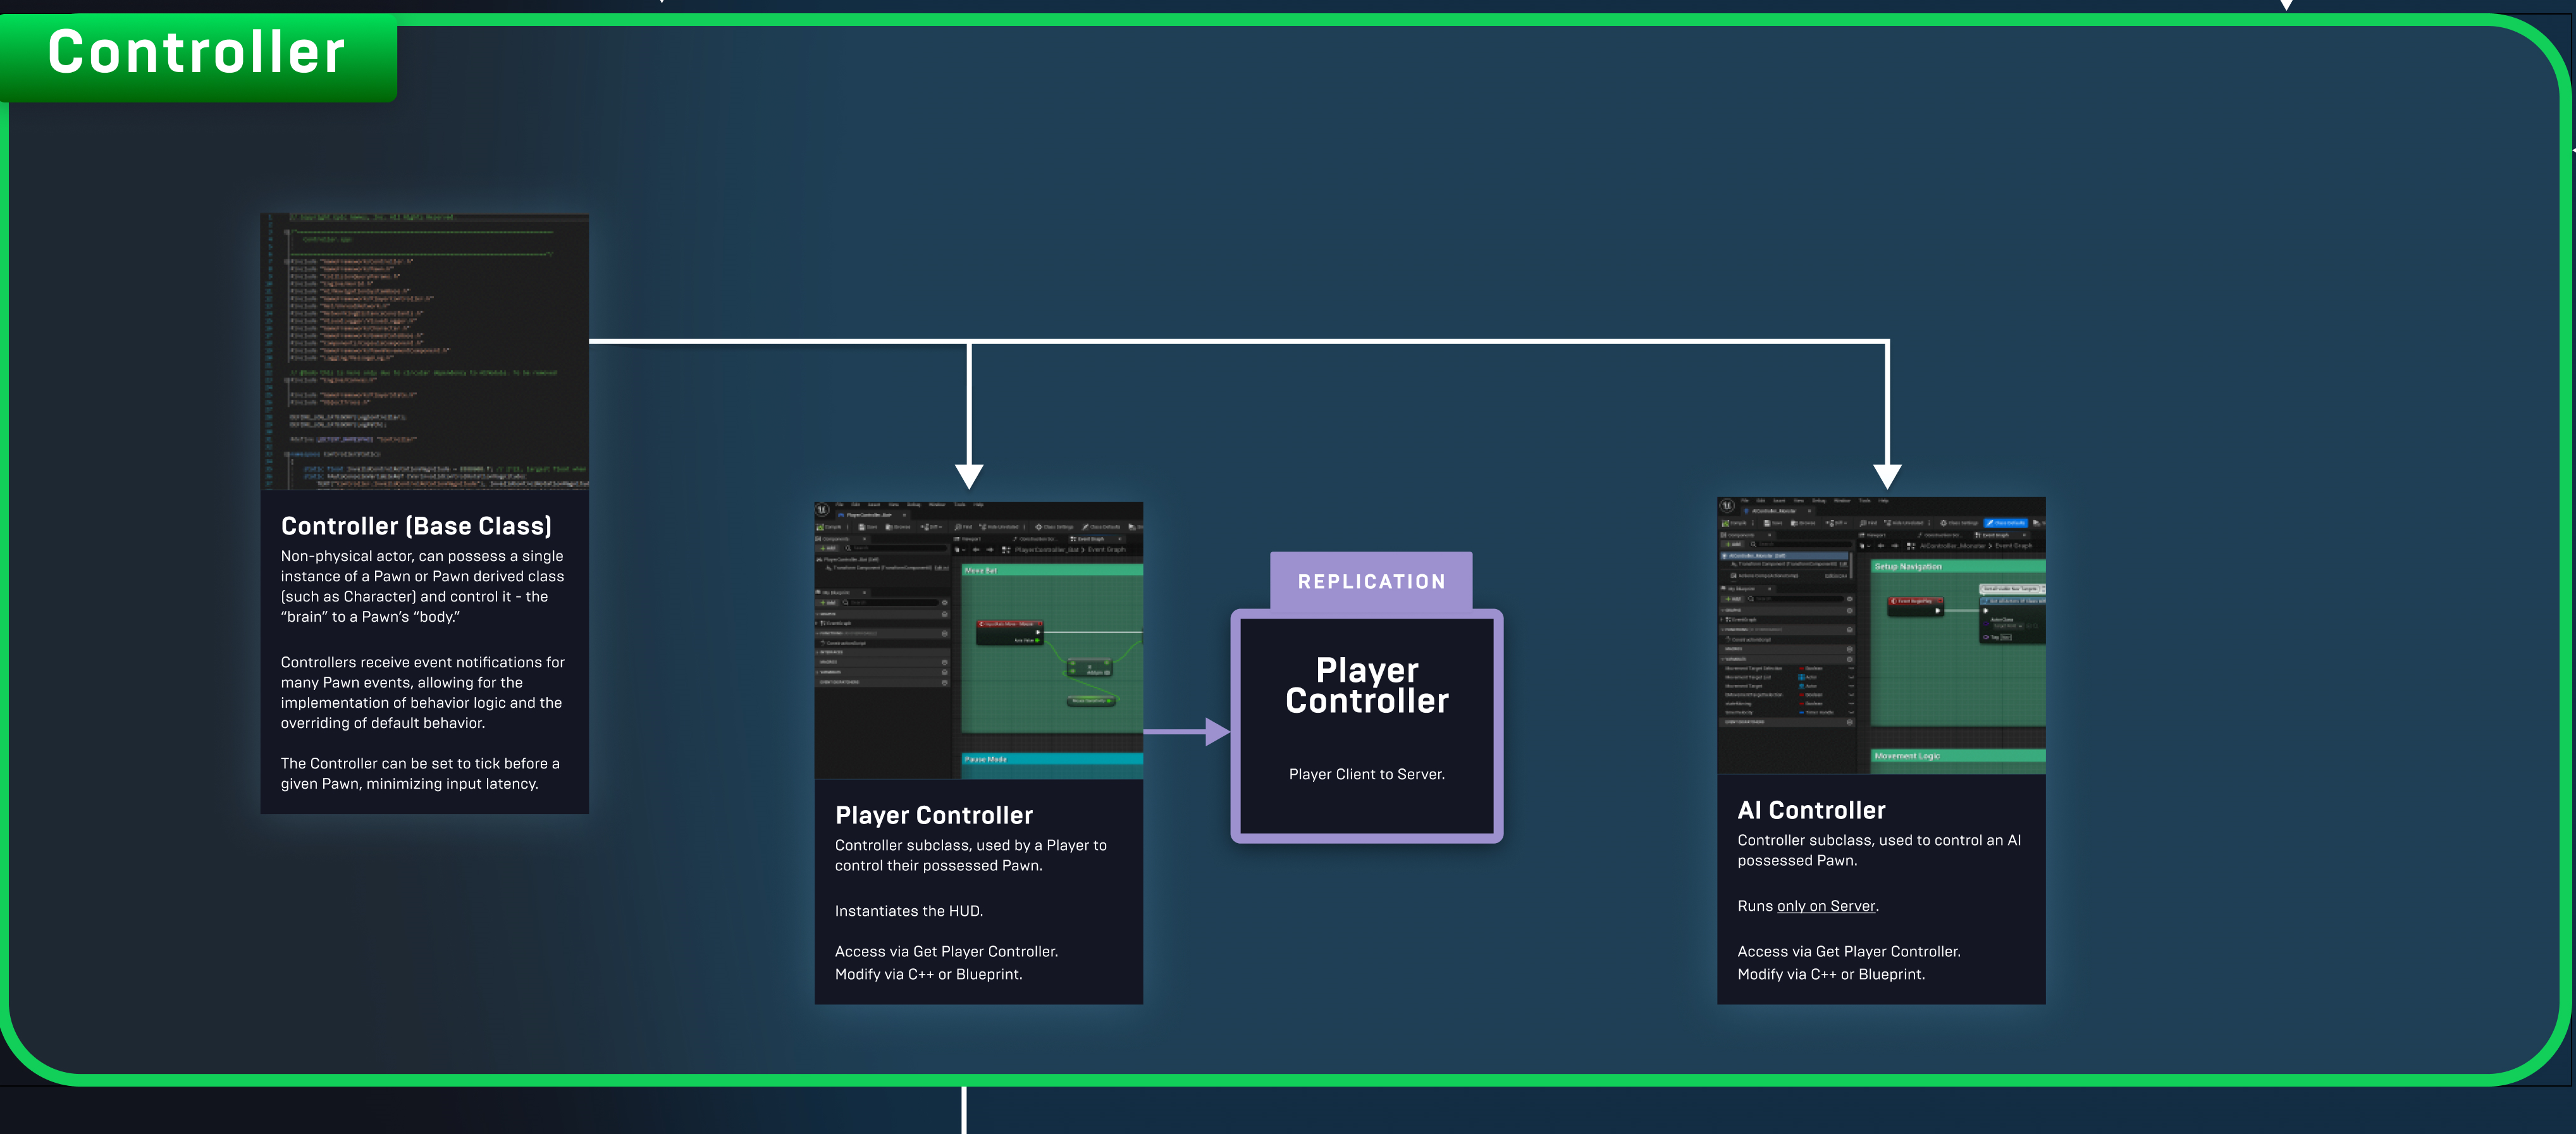The width and height of the screenshot is (2576, 1134).
Task: Click Class Settings gear in PlayerController toolbar
Action: (1039, 527)
